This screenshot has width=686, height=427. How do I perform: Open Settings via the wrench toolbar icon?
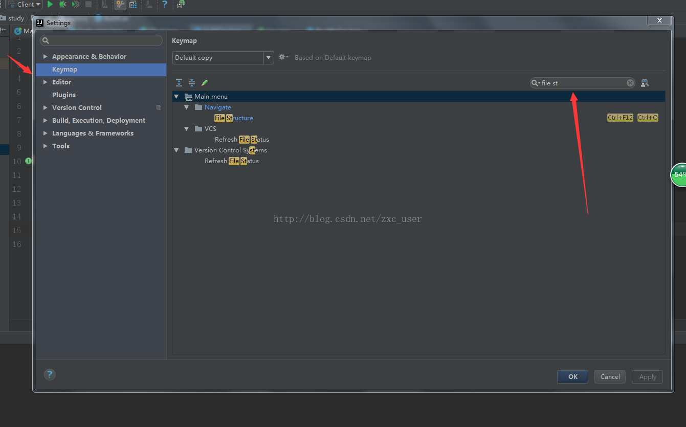point(120,5)
